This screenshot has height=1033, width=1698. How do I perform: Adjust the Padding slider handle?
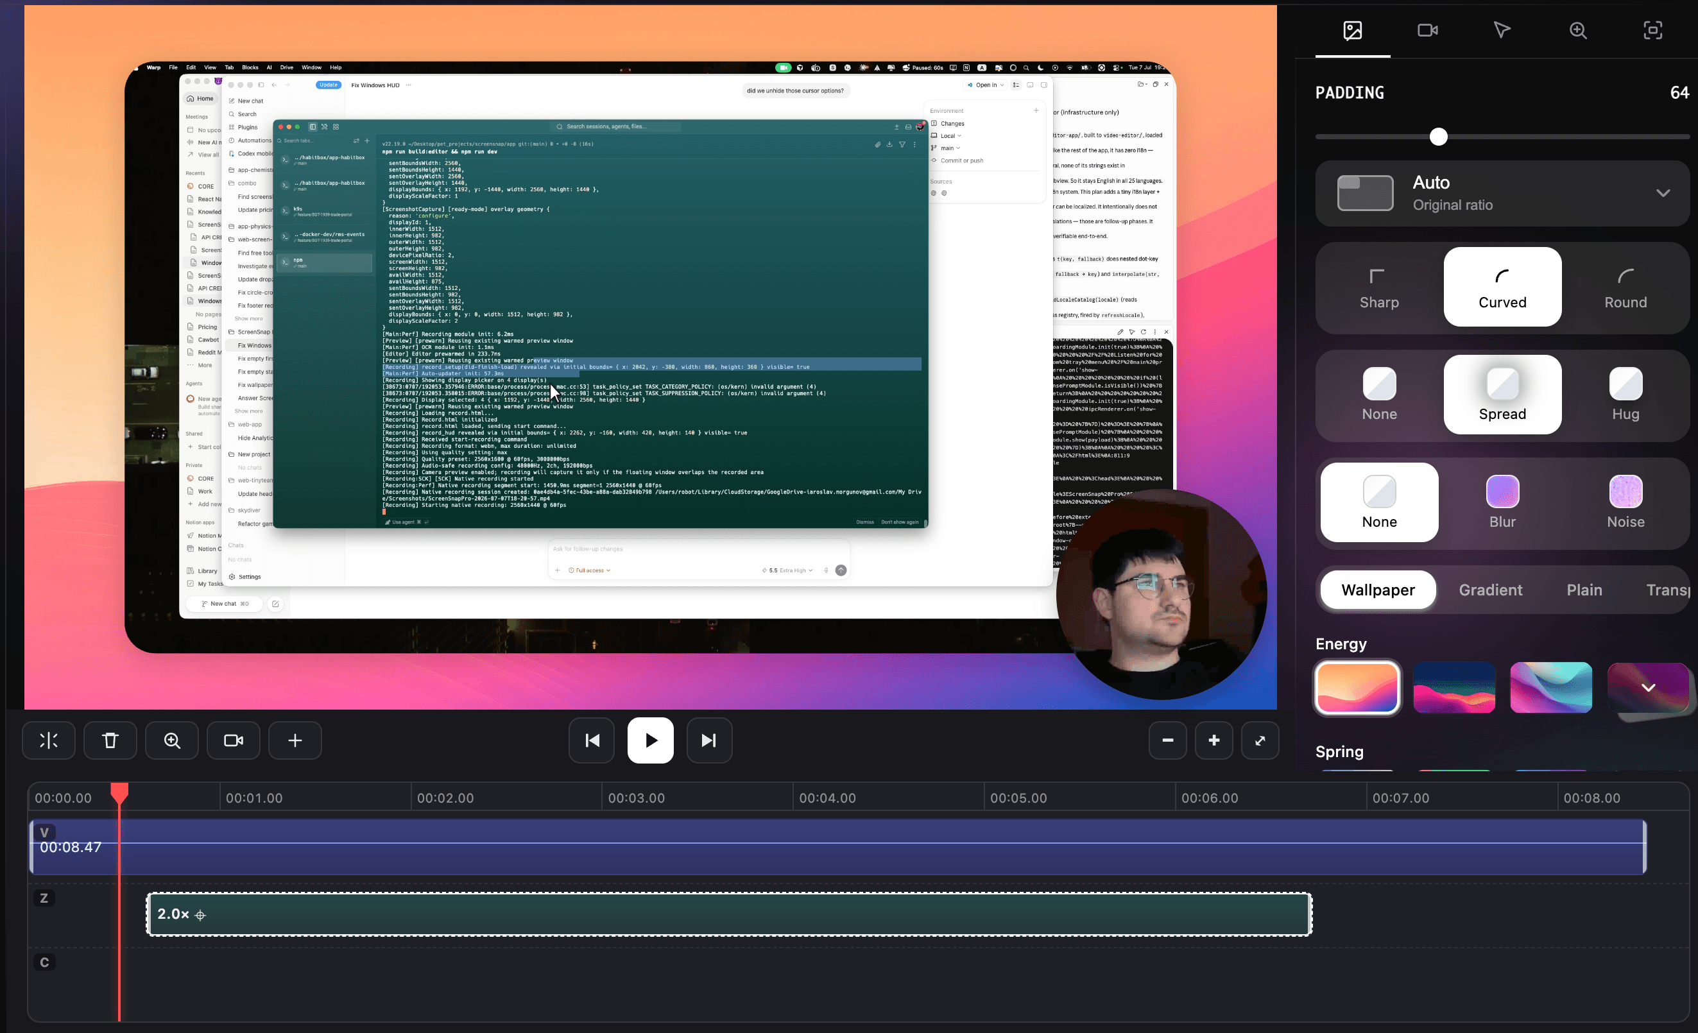[1438, 137]
